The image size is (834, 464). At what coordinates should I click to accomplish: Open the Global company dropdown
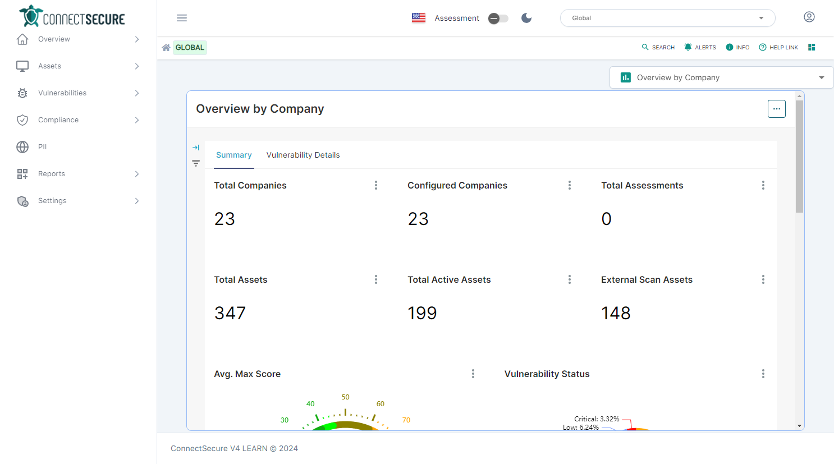(x=667, y=18)
